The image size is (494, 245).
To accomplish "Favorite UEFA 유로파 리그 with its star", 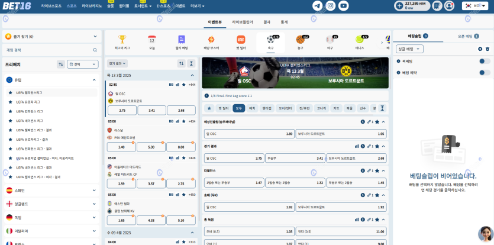I will pos(11,102).
